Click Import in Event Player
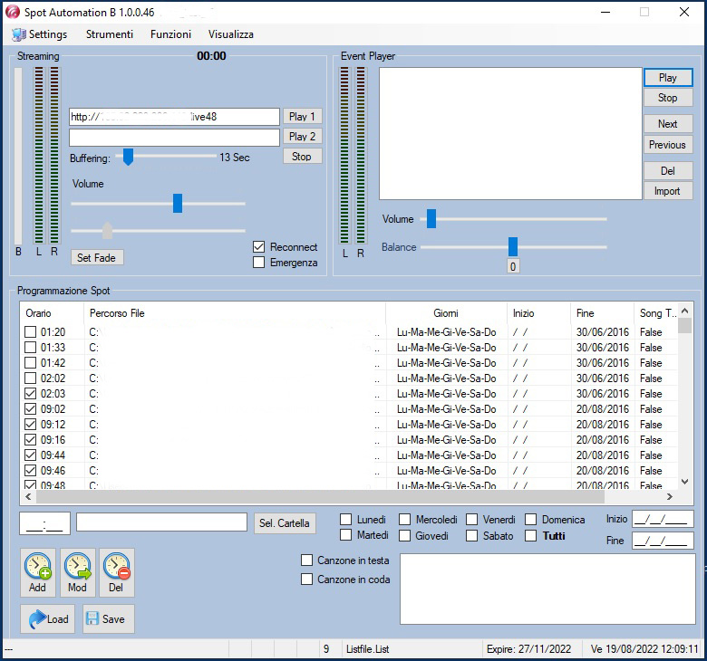Screen dimensions: 707x661 click(668, 191)
